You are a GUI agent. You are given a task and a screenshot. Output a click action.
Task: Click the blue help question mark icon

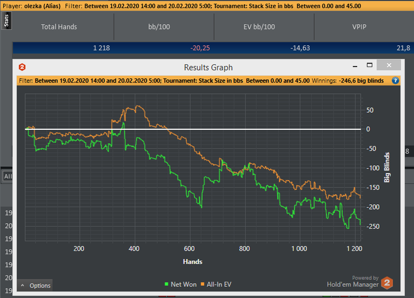click(395, 81)
